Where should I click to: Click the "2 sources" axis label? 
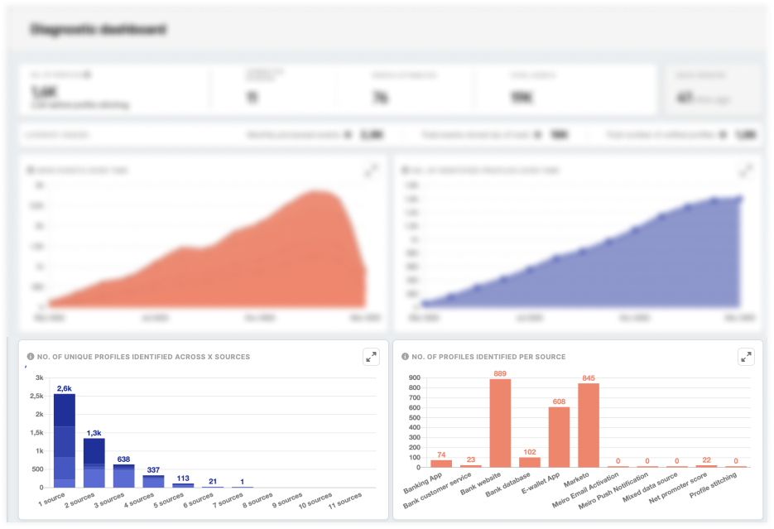(x=79, y=499)
